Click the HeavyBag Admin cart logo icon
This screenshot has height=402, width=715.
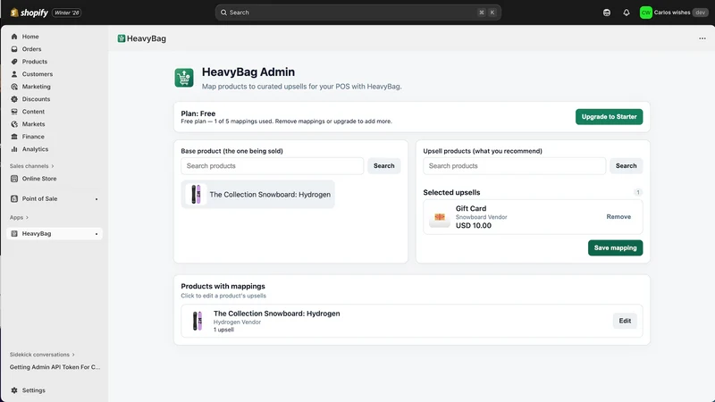pos(184,78)
